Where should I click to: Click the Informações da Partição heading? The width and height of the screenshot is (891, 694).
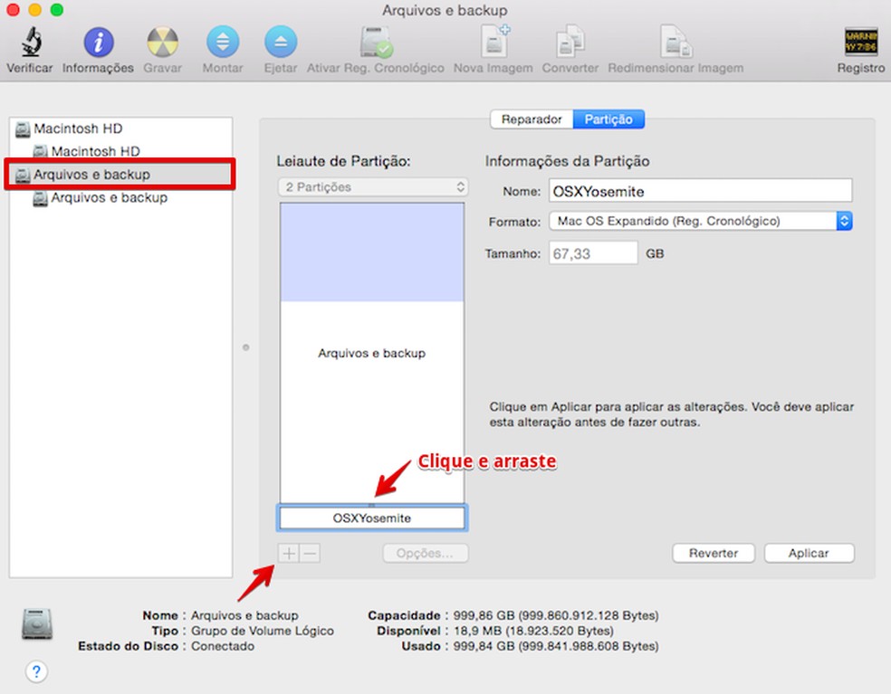coord(567,161)
